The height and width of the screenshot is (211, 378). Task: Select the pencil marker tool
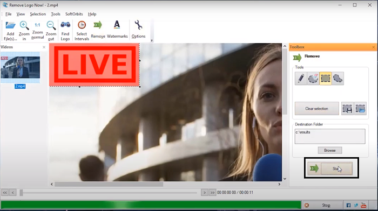point(301,79)
